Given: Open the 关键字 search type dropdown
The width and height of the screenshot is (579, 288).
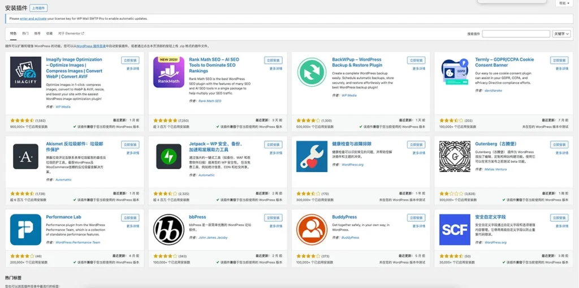Looking at the screenshot, I should coord(561,33).
